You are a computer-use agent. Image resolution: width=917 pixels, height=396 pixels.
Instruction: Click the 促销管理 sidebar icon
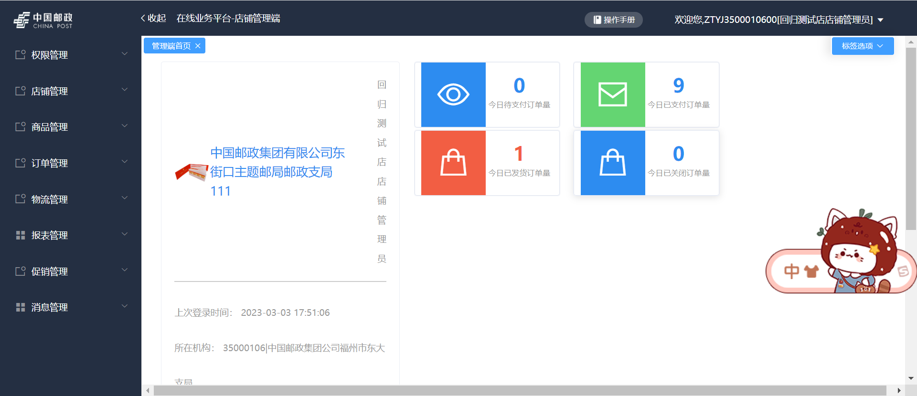[21, 271]
